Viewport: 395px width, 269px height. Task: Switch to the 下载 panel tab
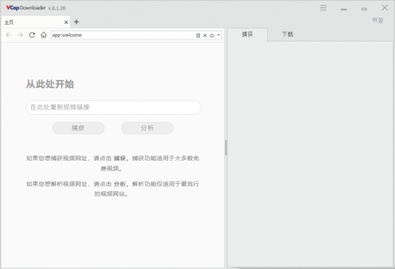coord(287,34)
